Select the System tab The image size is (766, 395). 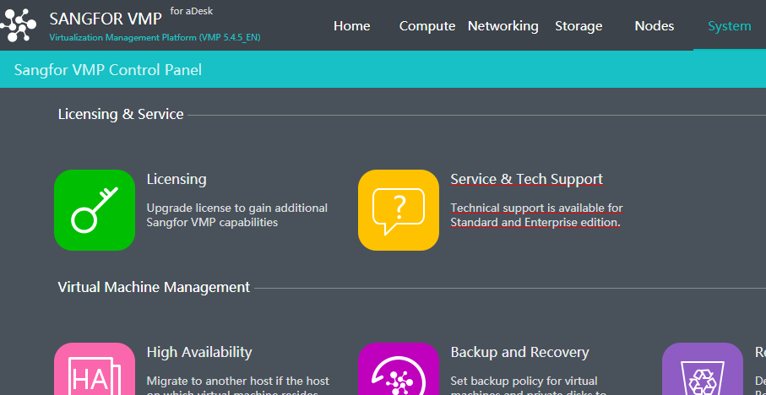pos(730,26)
